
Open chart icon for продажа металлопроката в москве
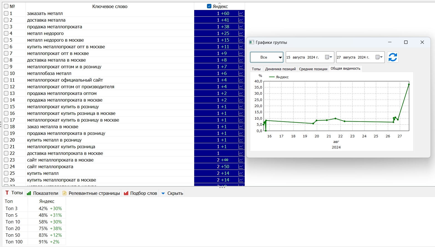(x=241, y=100)
